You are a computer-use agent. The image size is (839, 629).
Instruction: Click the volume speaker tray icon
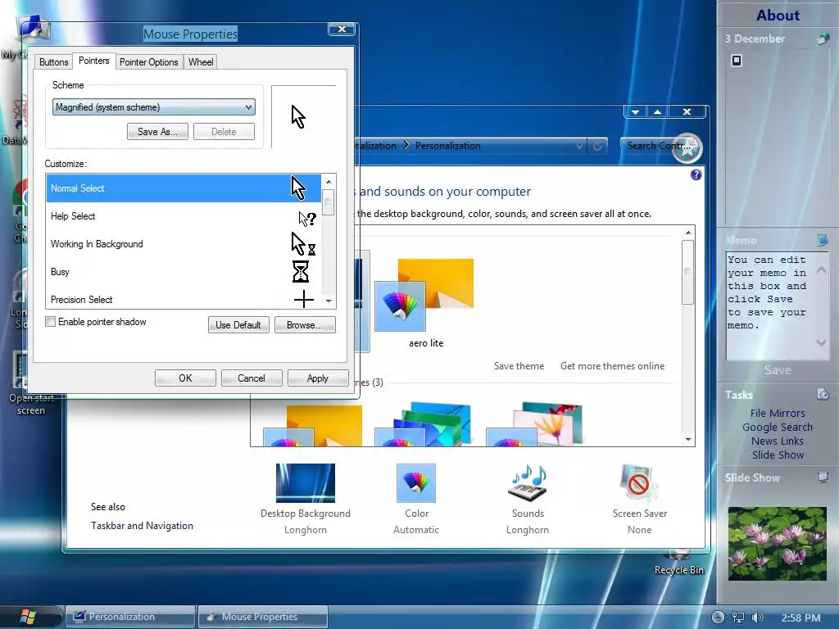click(757, 618)
